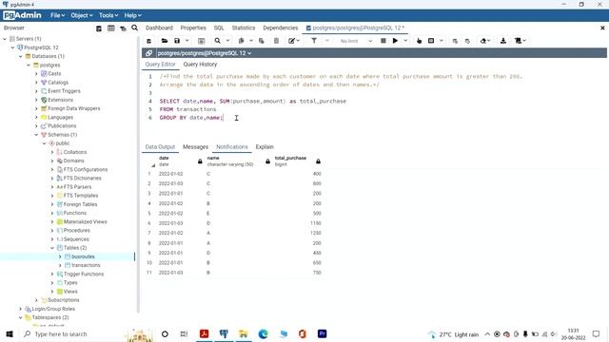The image size is (609, 342).
Task: Click the Explain hand-pointer icon
Action: pos(419,41)
